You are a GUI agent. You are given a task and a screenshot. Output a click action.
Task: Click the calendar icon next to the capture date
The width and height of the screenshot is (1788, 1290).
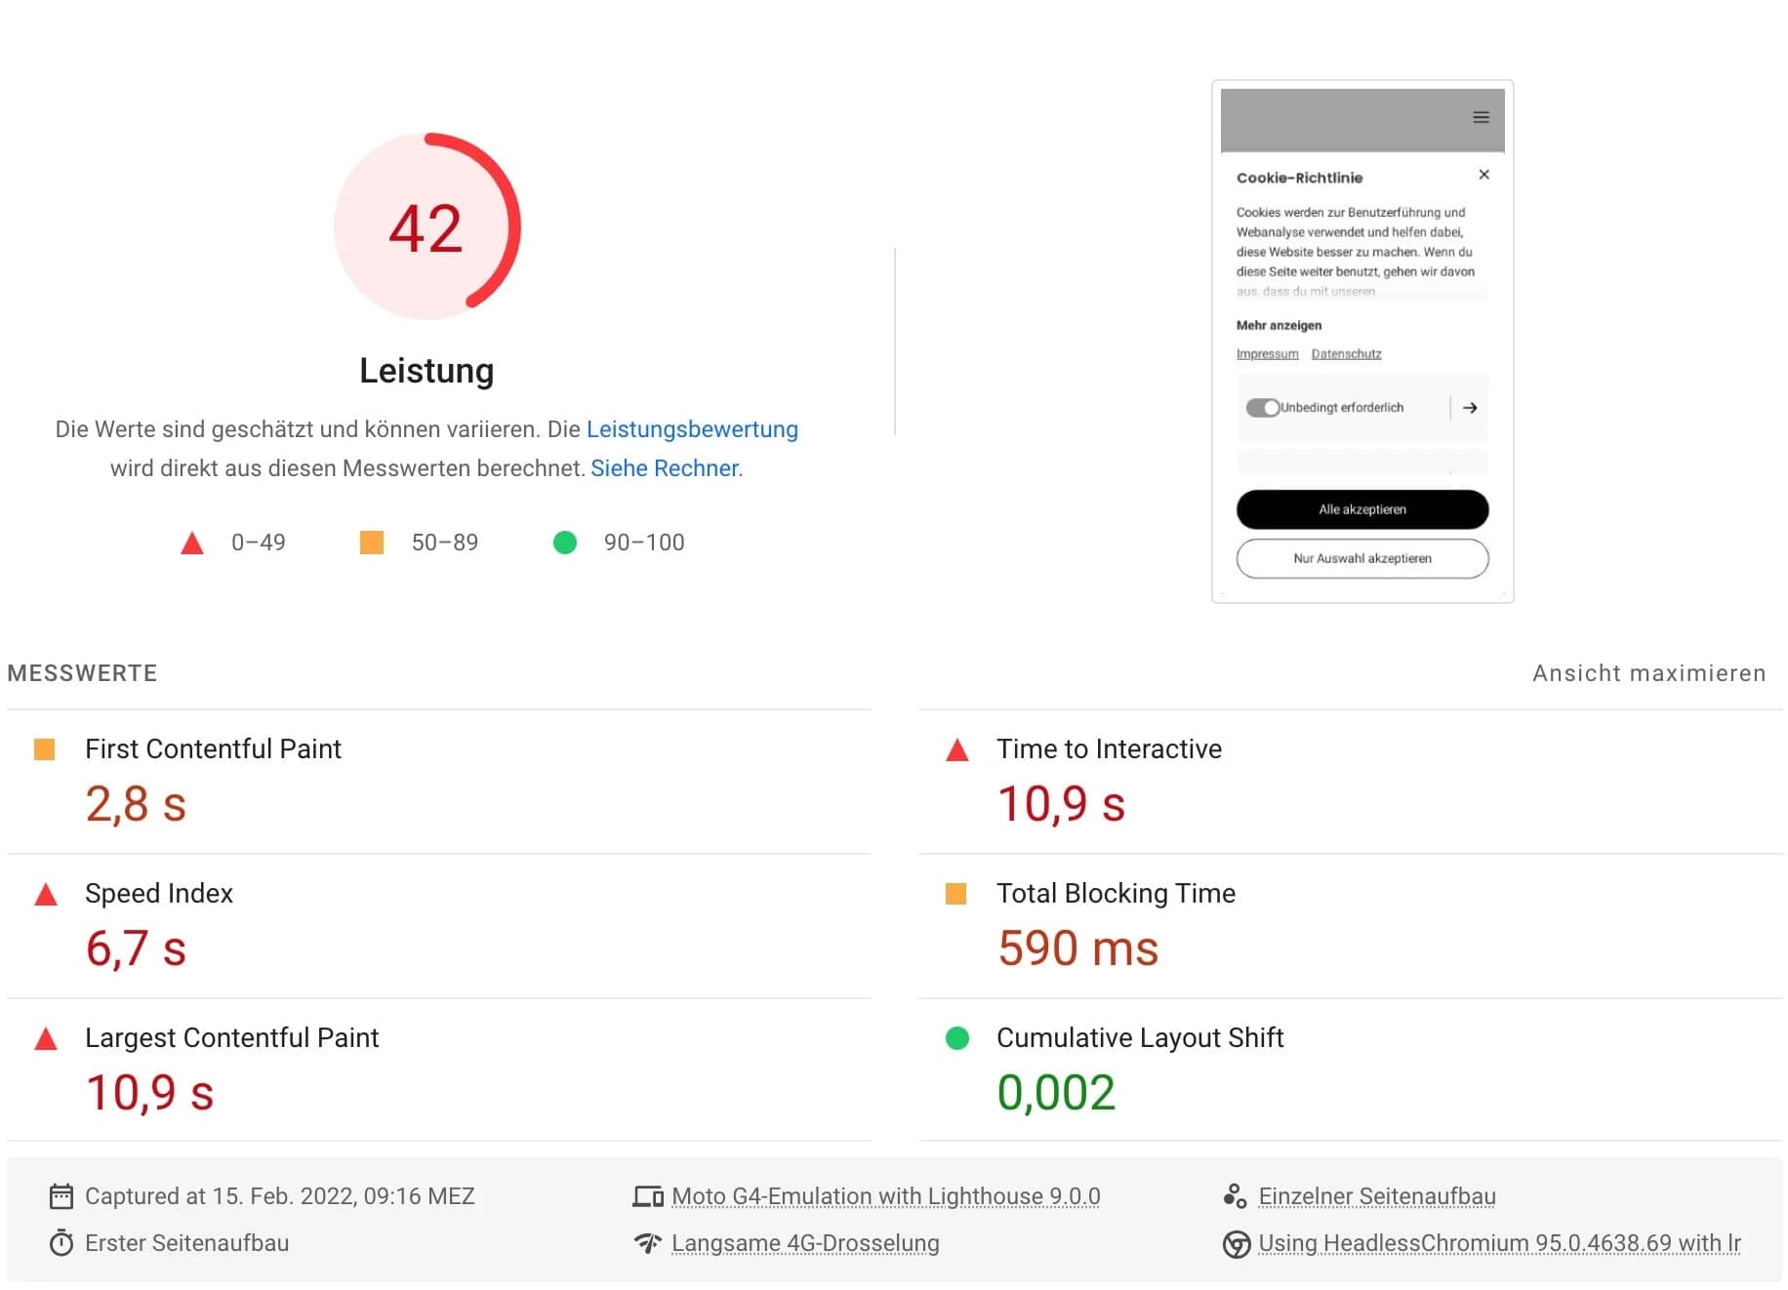[61, 1195]
